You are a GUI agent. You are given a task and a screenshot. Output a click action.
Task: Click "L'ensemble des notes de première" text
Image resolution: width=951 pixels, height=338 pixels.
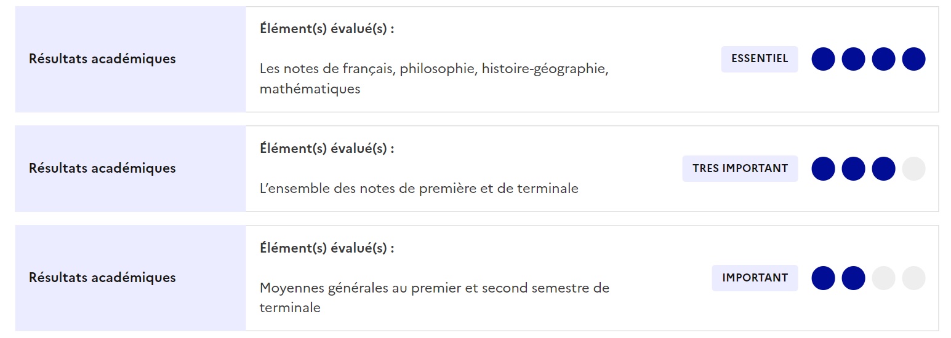coord(419,189)
